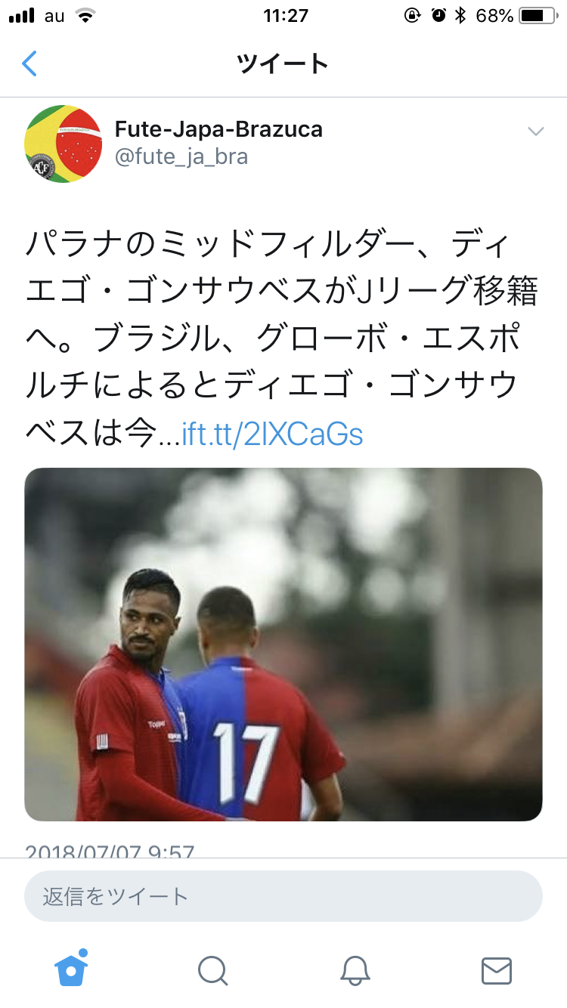Open the ift.tt/2lXCaGs link

coord(272,434)
